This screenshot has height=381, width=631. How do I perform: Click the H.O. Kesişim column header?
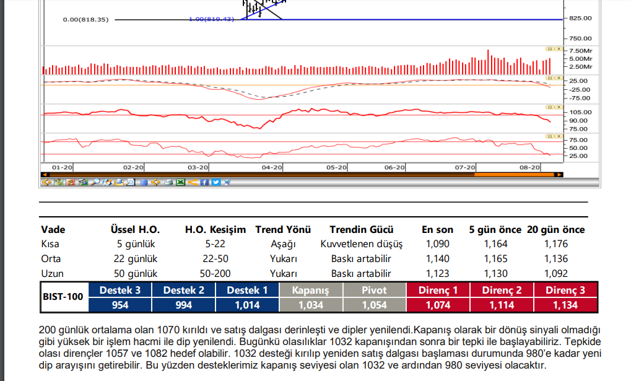point(215,230)
